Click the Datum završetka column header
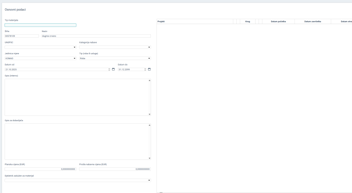 coord(312,21)
